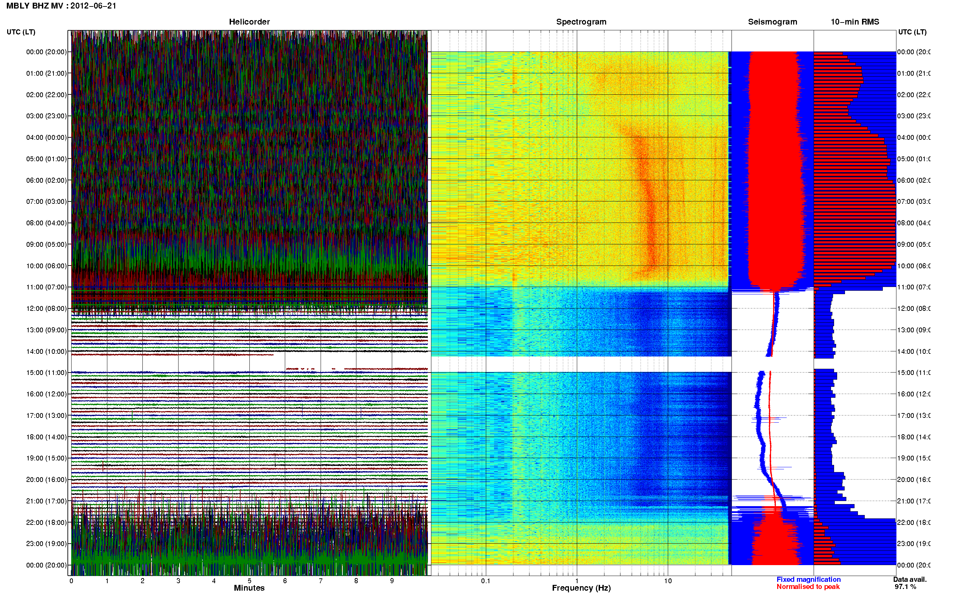Click the '1' tick under the spectrogram

577,581
